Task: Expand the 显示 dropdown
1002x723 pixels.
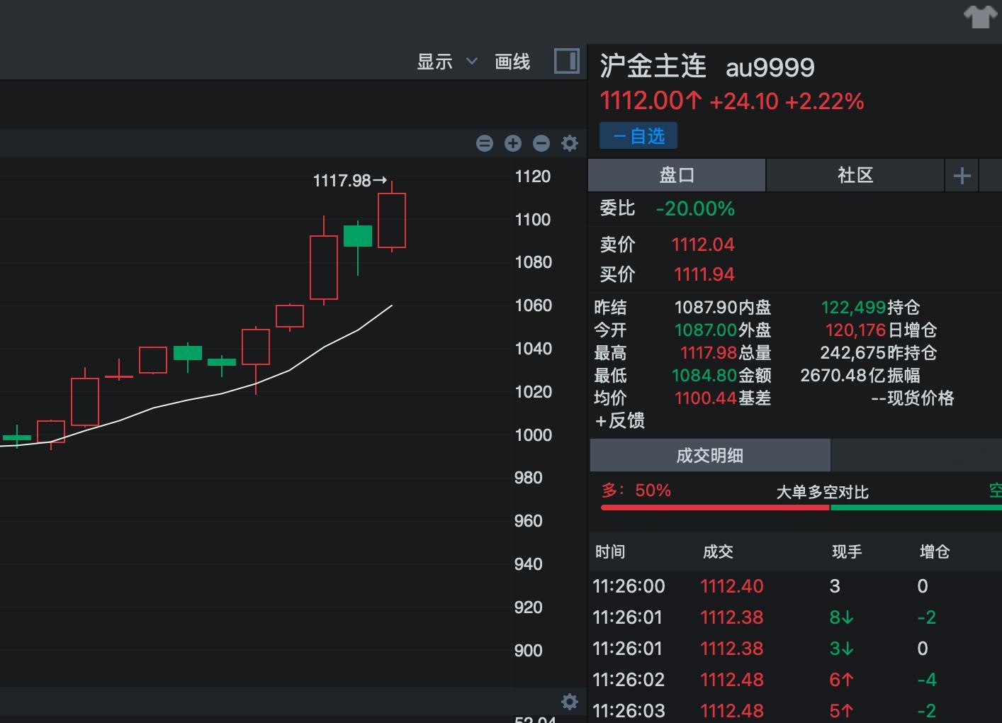Action: pos(445,62)
